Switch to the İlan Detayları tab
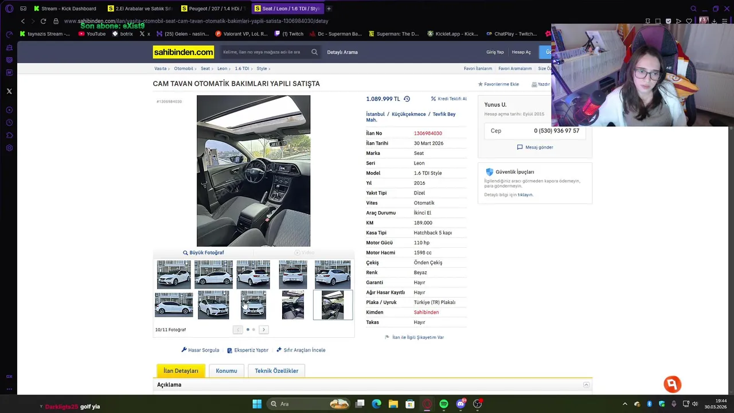This screenshot has width=734, height=413. click(181, 371)
